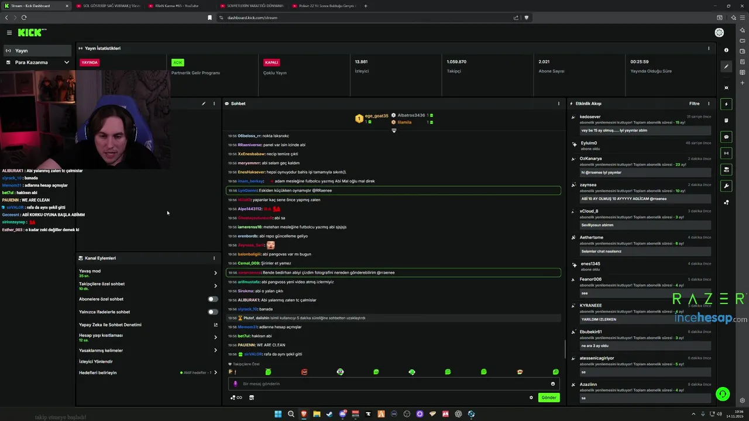The width and height of the screenshot is (749, 421).
Task: Click the Gönder send button
Action: [549, 398]
